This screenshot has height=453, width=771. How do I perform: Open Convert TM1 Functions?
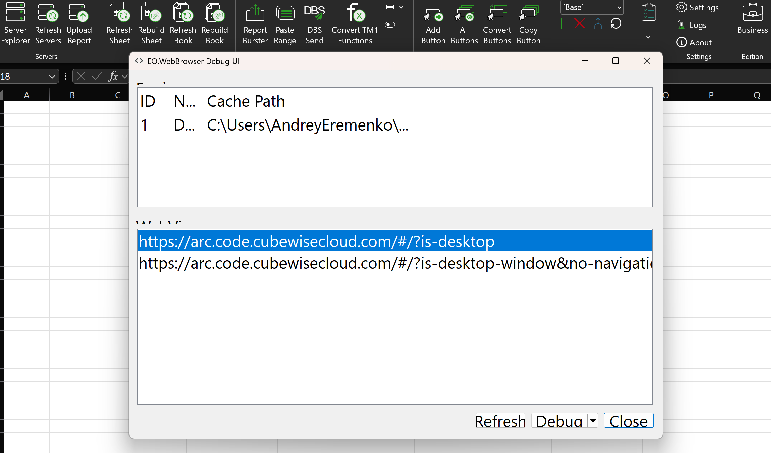[355, 23]
